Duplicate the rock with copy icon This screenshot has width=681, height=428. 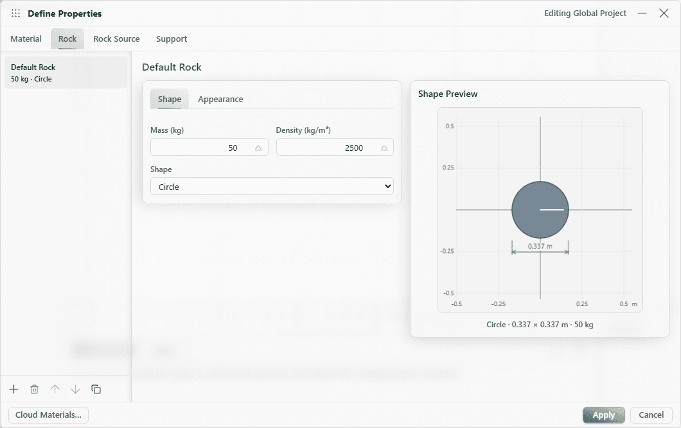[96, 389]
